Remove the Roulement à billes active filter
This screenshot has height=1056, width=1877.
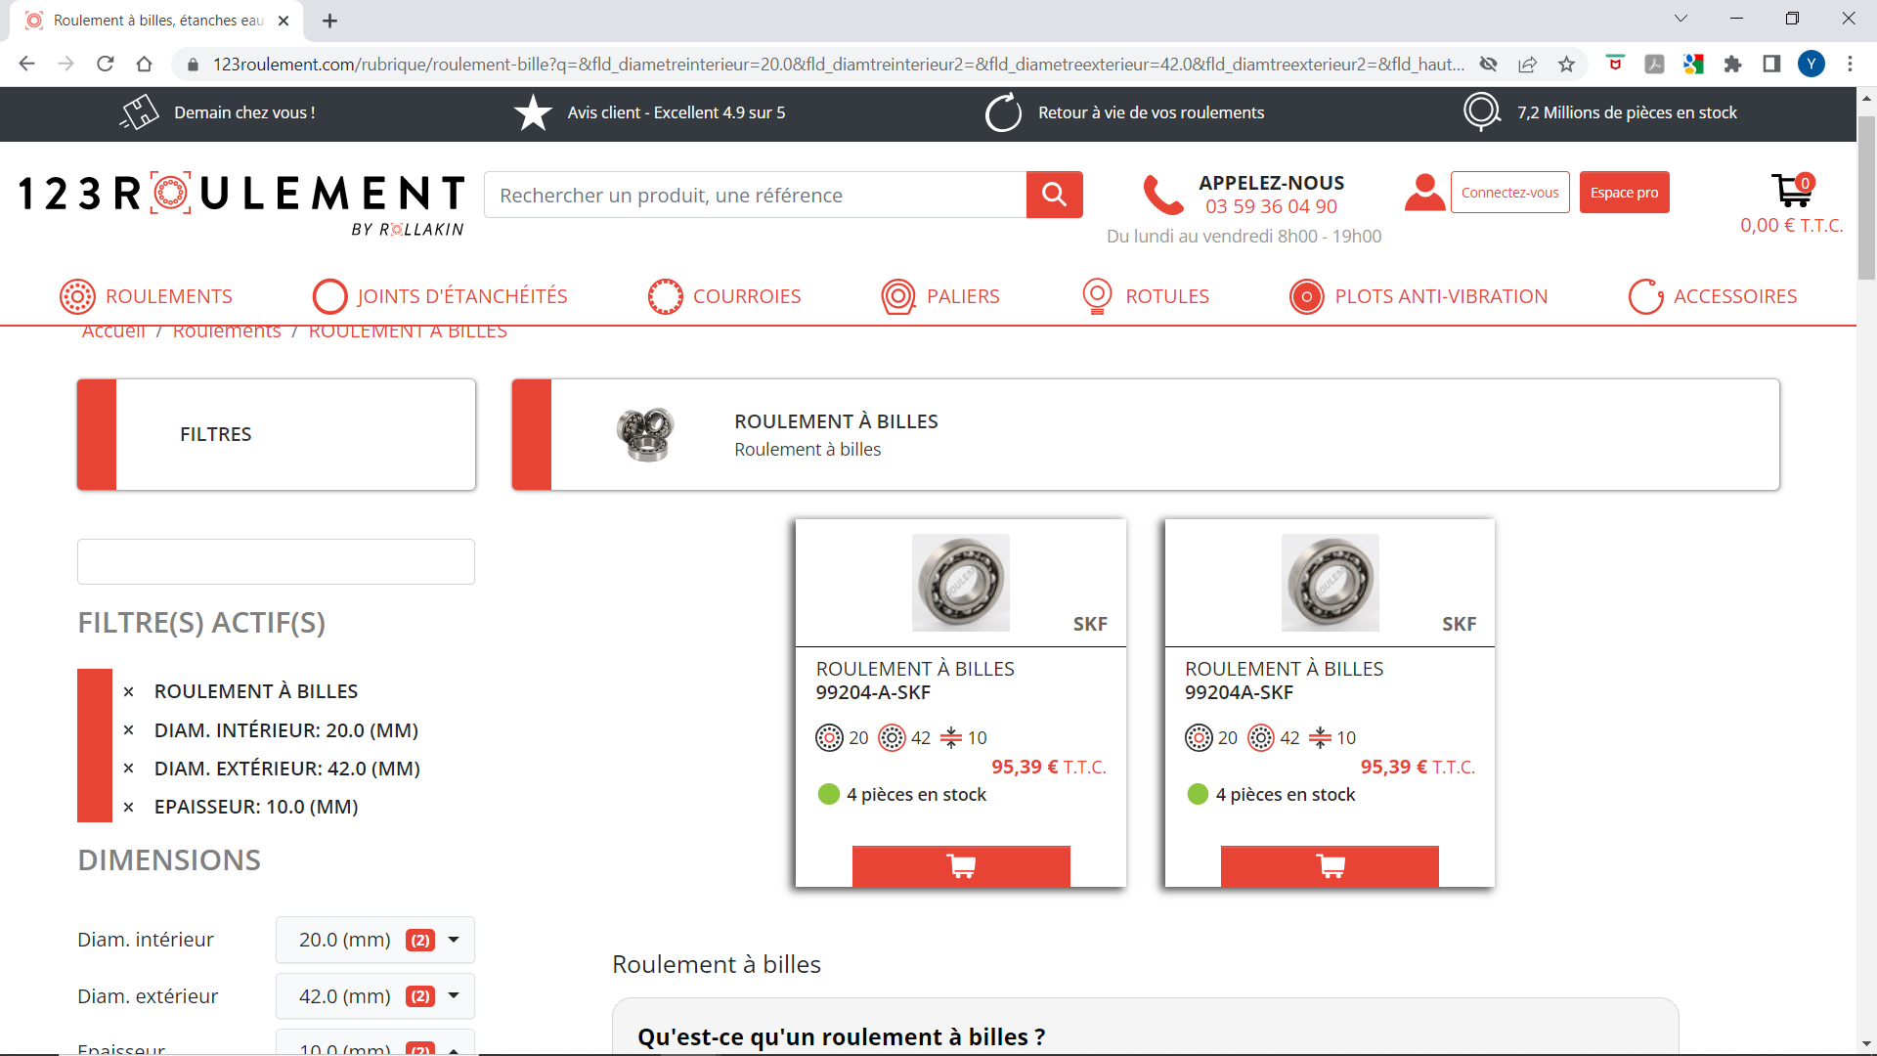[x=128, y=692]
